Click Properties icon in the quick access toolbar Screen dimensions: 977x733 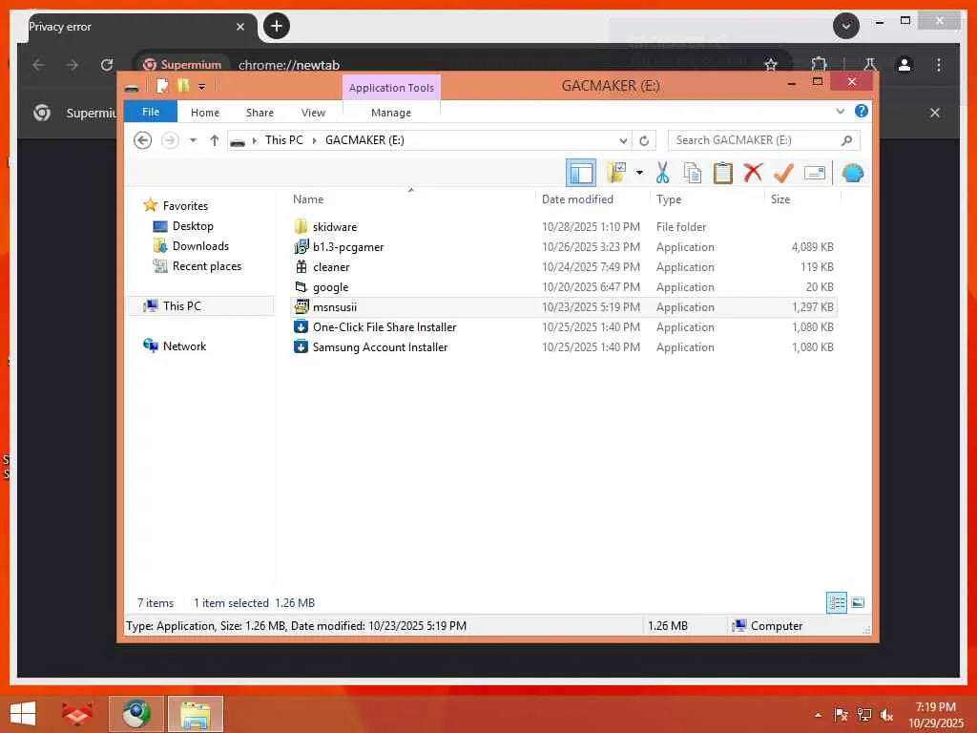coord(162,85)
